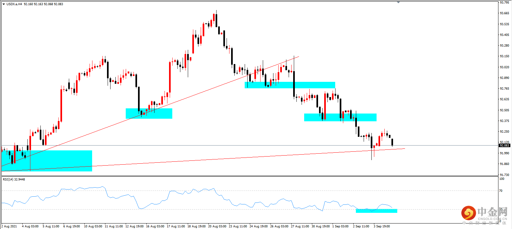
Task: Click the 93.535 price axis label
Action: (x=504, y=24)
